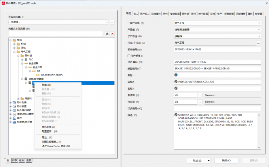Click into the 部件编号 field 3RT2015-1BB41+1FA22

pyautogui.click(x=217, y=49)
